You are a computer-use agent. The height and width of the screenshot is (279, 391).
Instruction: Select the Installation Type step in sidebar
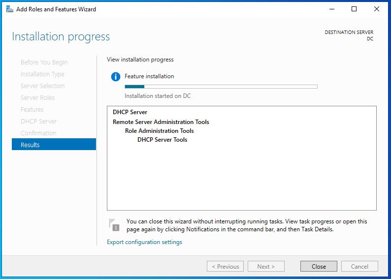click(42, 74)
